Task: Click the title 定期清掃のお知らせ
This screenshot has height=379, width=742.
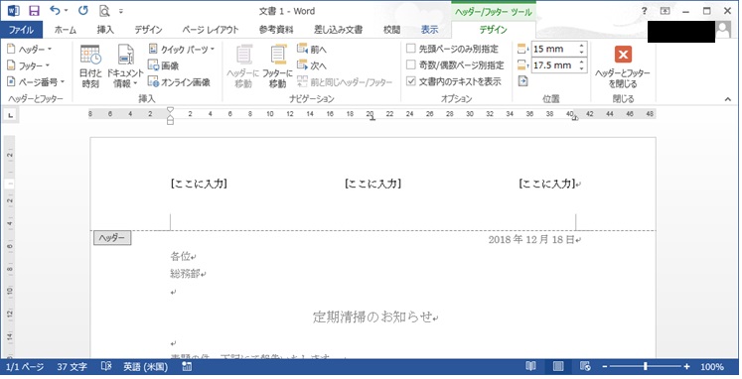Action: pos(372,316)
